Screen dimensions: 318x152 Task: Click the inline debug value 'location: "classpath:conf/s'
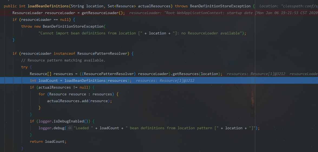(x=289, y=6)
